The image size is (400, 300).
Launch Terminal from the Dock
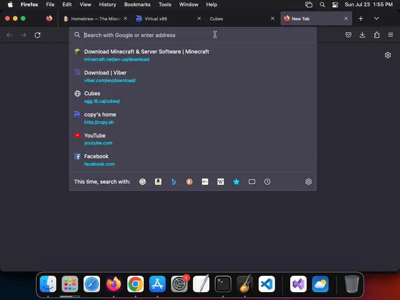coord(223,284)
